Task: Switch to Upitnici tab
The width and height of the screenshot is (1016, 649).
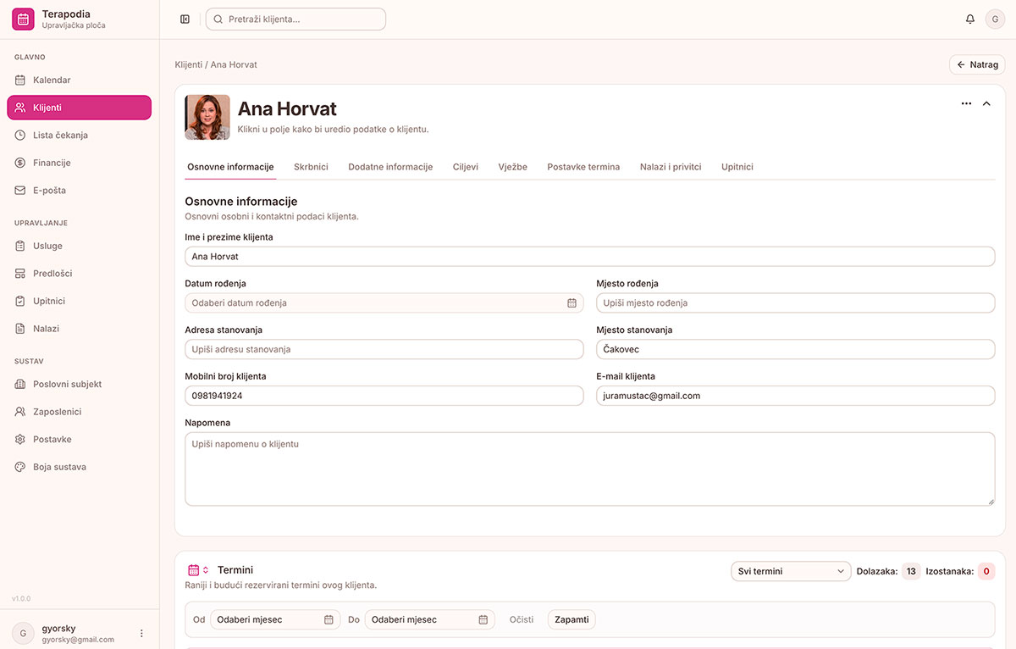Action: pyautogui.click(x=737, y=167)
